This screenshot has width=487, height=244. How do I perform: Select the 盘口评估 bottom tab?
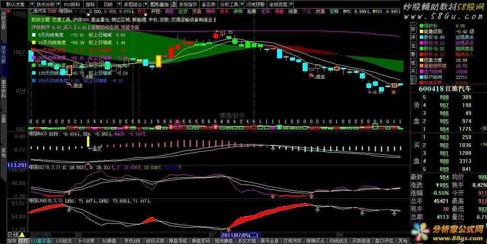click(x=384, y=241)
